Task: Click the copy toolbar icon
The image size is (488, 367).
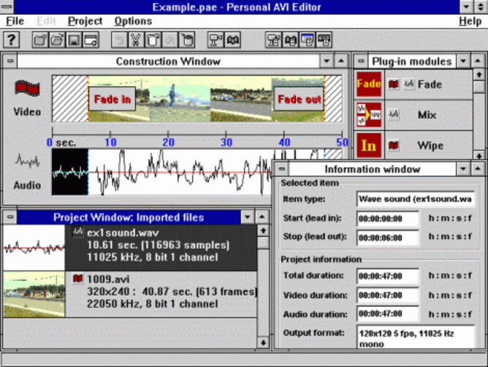Action: pos(153,40)
